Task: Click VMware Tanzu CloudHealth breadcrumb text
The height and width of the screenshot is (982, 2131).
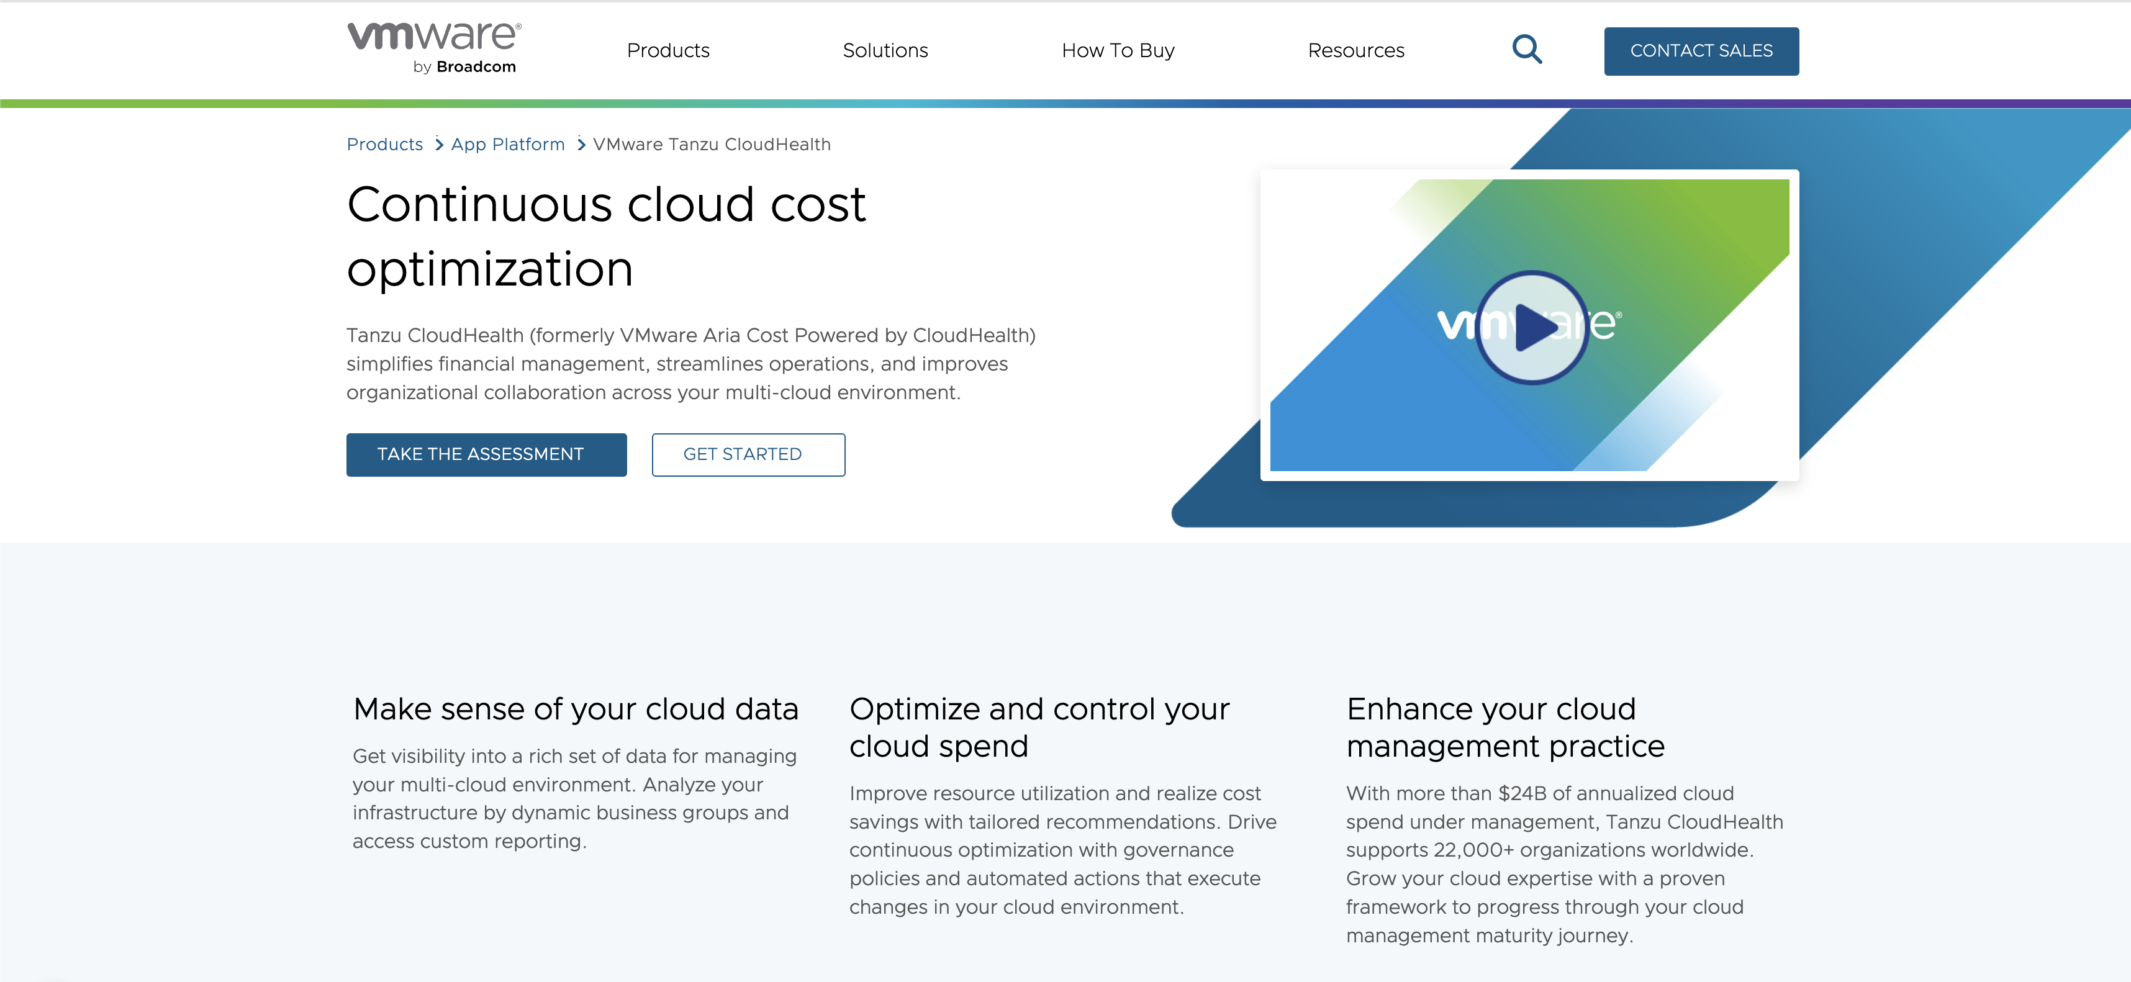Action: tap(712, 145)
